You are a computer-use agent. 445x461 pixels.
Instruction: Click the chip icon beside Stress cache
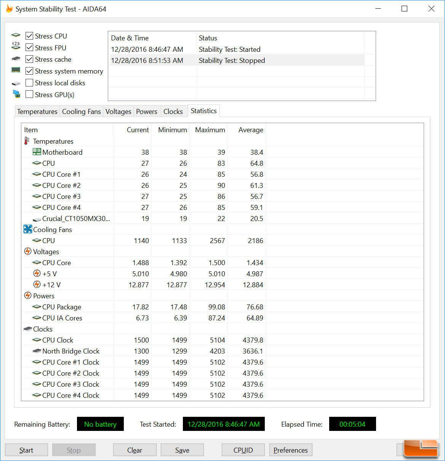16,59
